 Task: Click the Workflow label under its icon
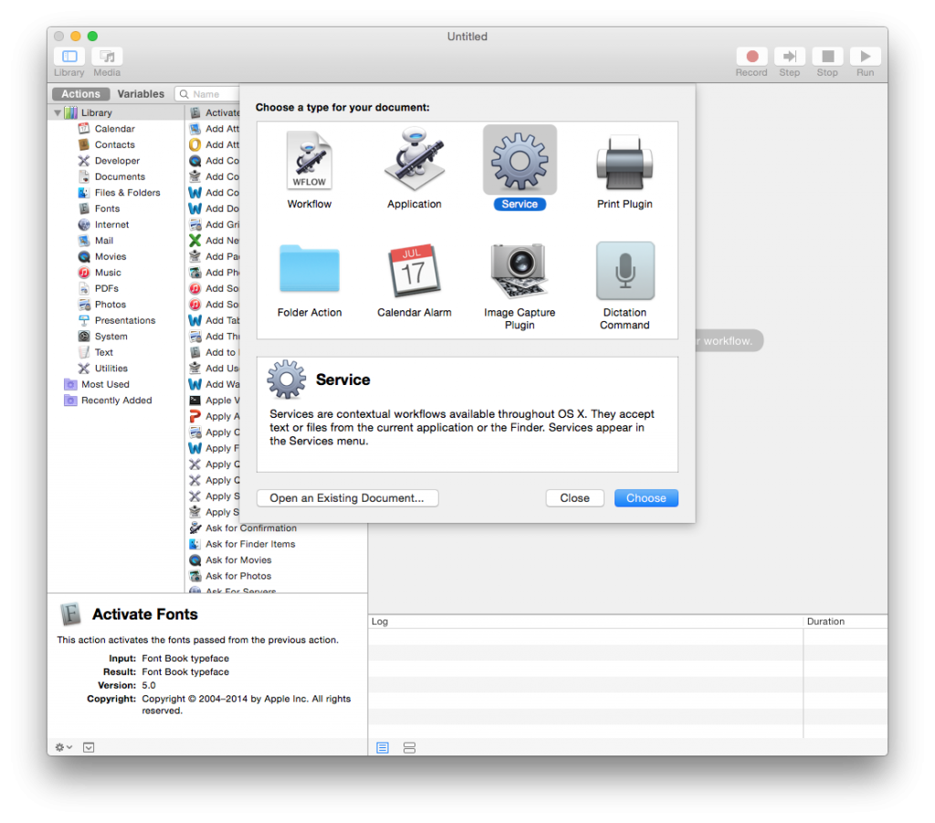click(x=309, y=204)
